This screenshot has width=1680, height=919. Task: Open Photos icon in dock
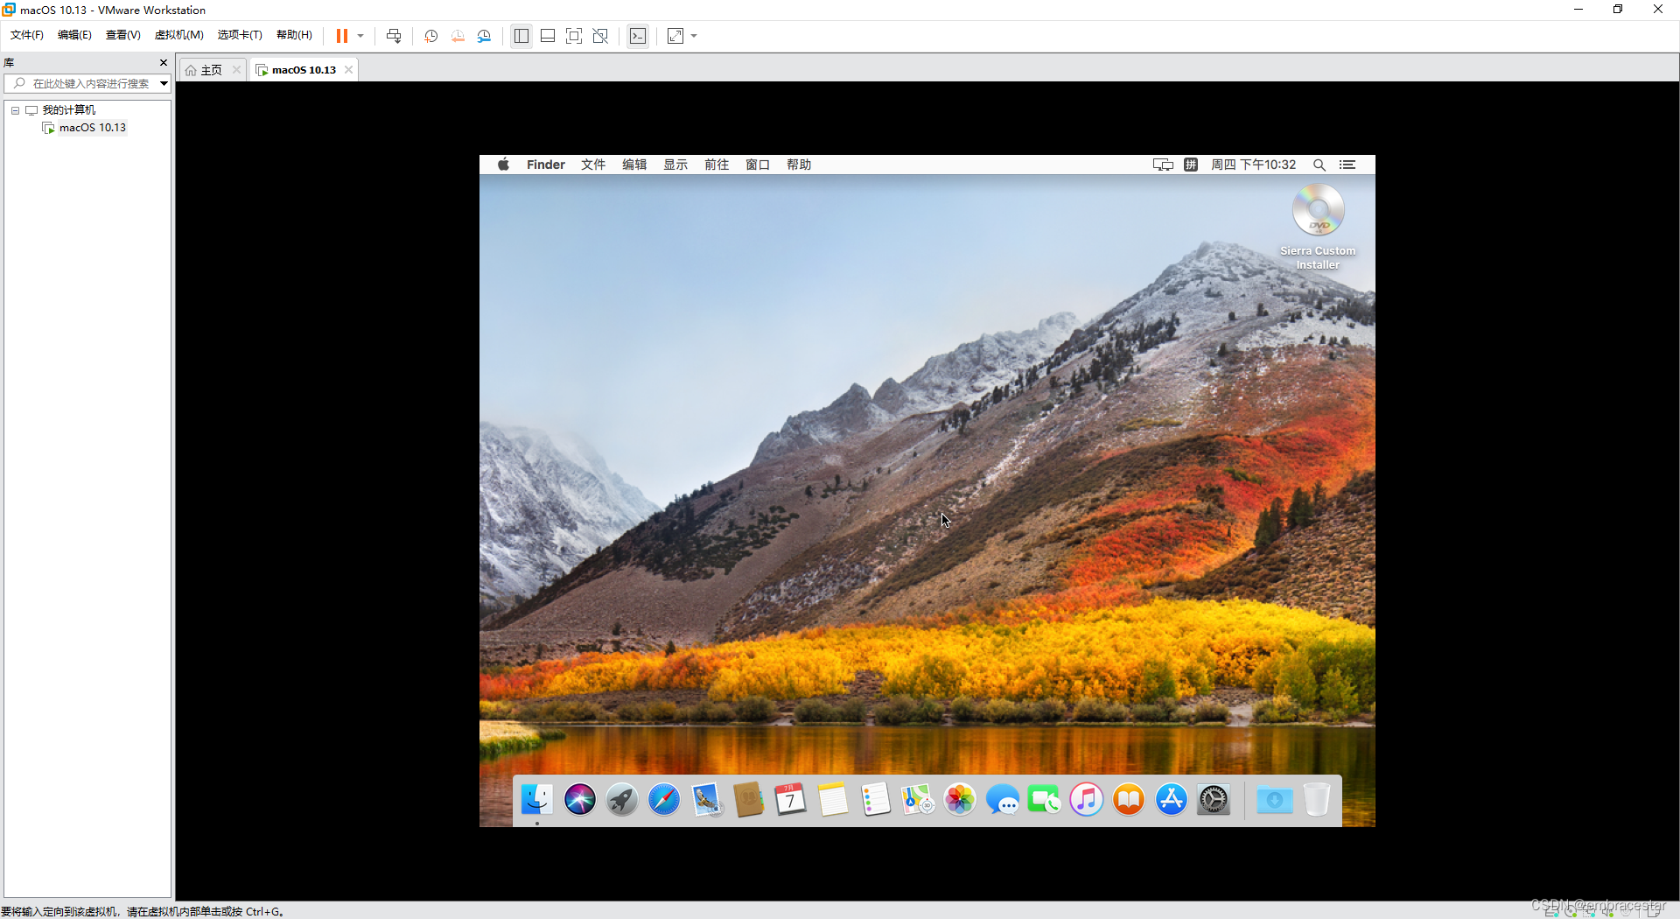tap(960, 799)
